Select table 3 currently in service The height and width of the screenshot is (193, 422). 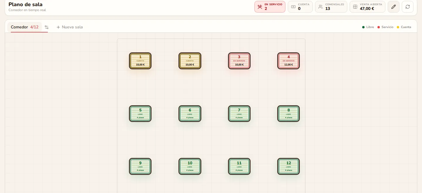pyautogui.click(x=239, y=61)
